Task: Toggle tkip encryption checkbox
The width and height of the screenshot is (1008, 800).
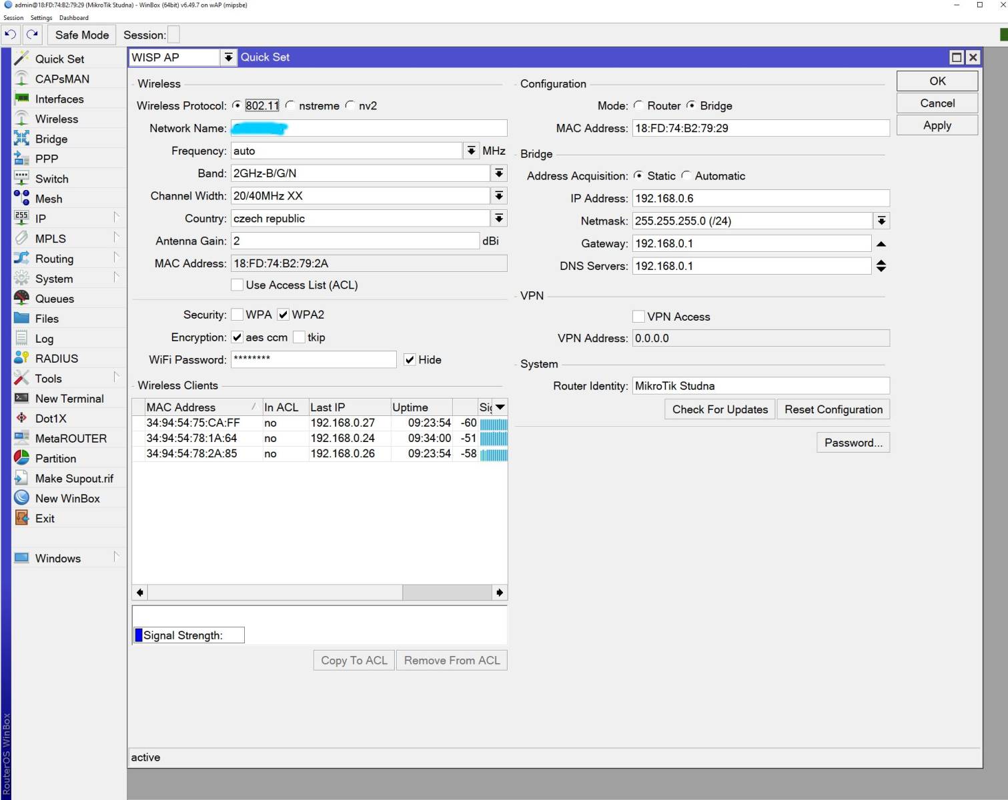Action: pyautogui.click(x=299, y=337)
